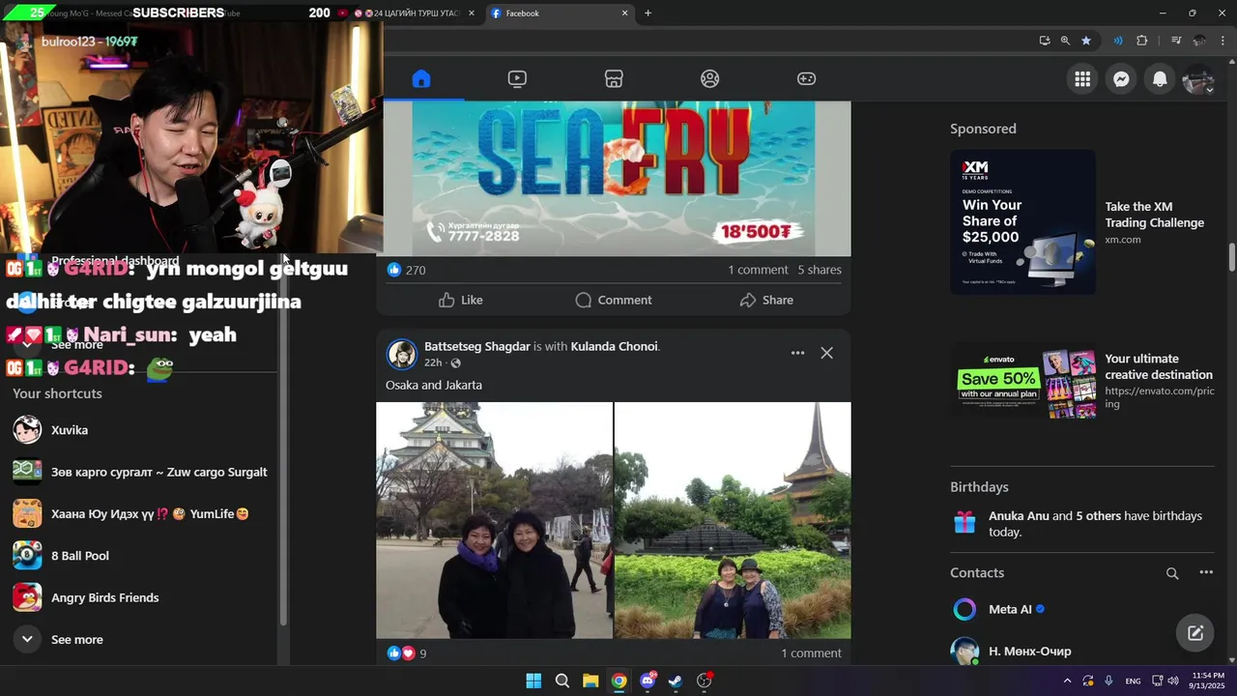Viewport: 1237px width, 696px height.
Task: Open post options three-dot menu
Action: coord(797,353)
